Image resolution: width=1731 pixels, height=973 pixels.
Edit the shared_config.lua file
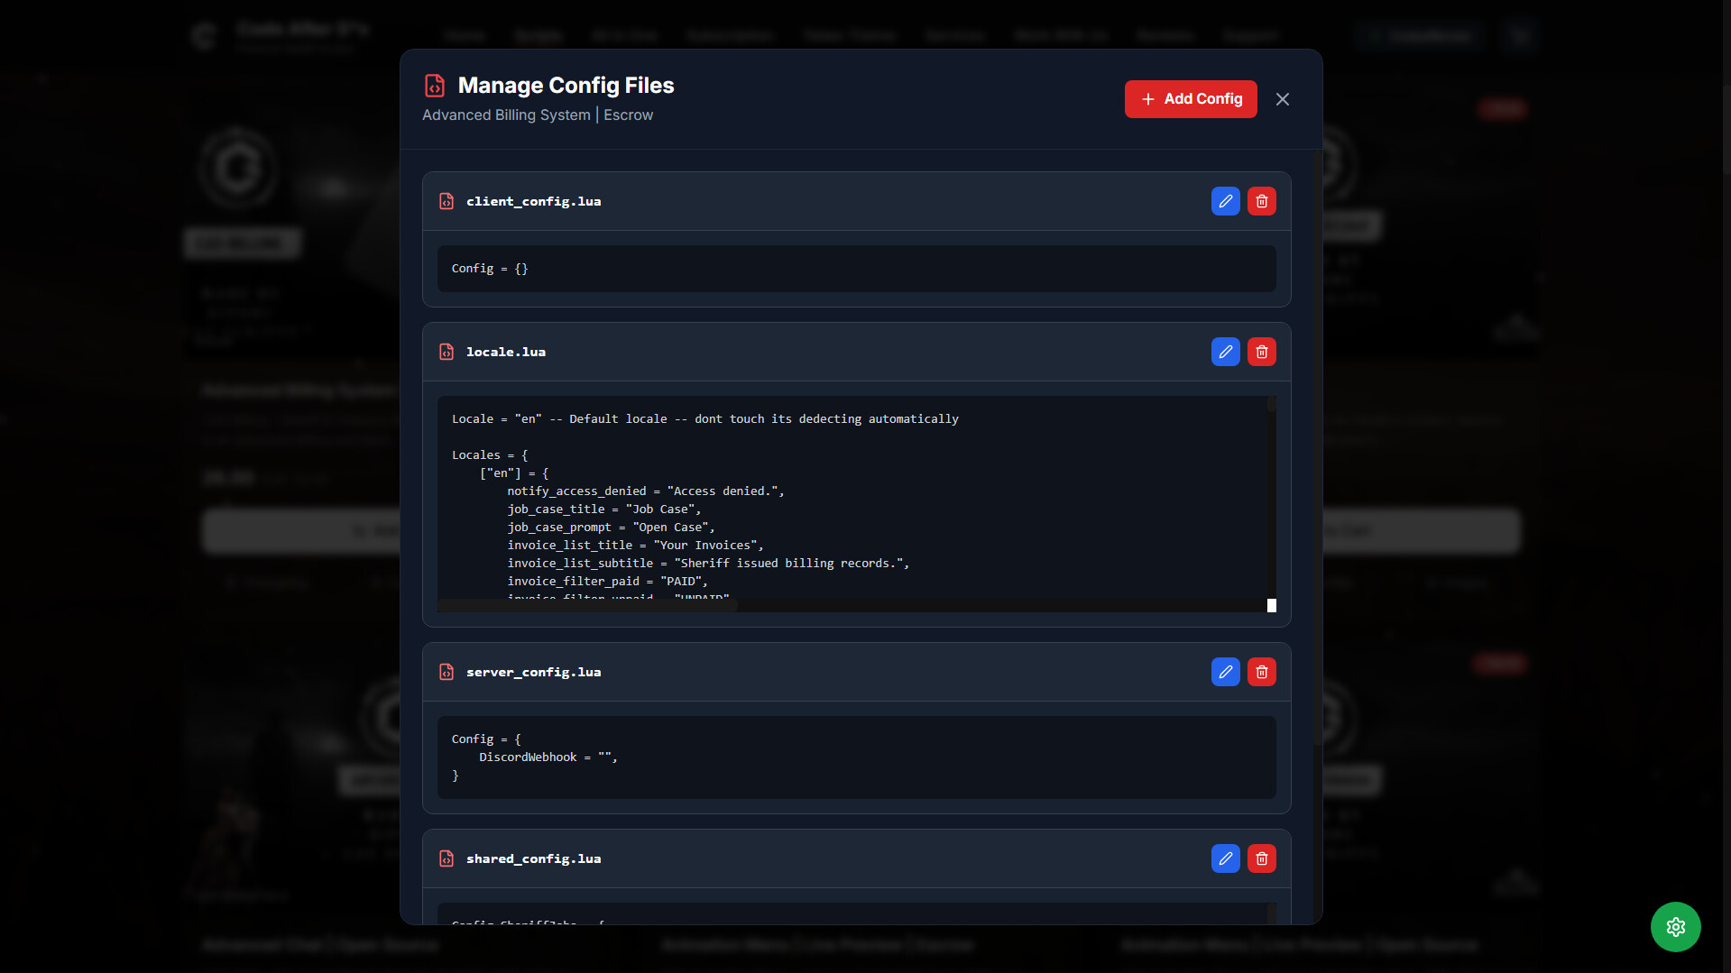click(x=1225, y=858)
